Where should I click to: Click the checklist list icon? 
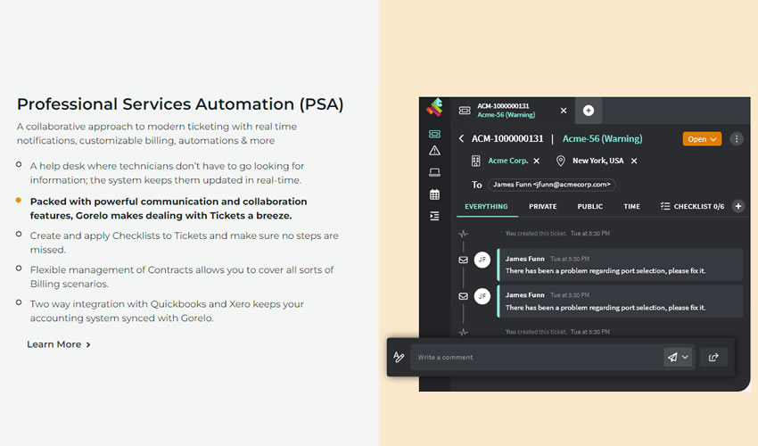pos(665,207)
